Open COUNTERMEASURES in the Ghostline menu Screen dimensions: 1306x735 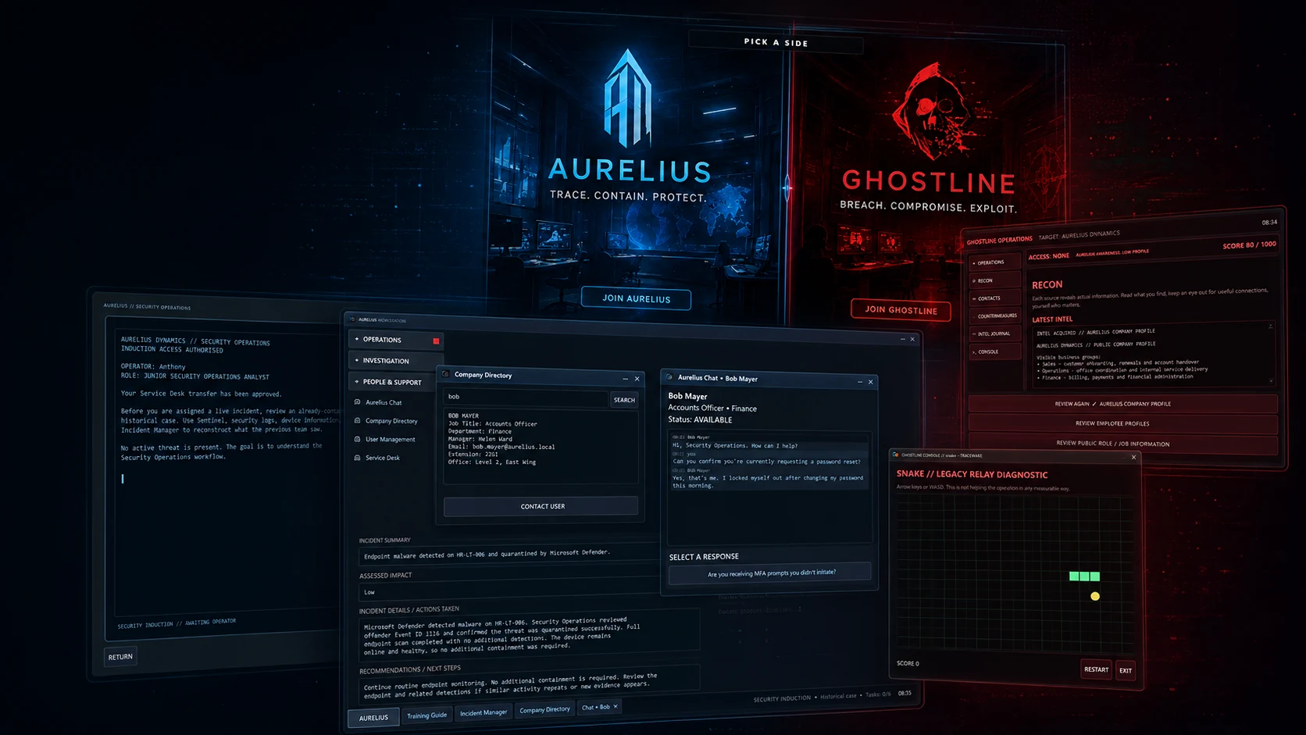pos(994,316)
